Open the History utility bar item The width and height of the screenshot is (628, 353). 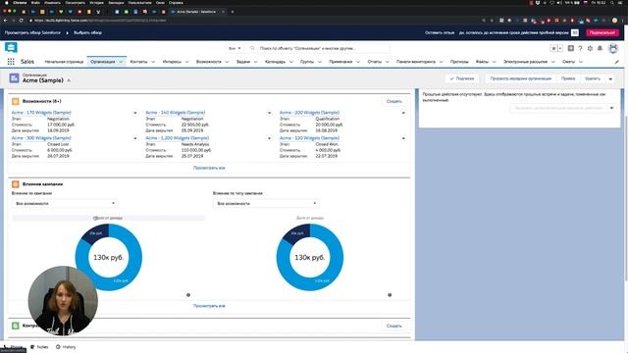pos(66,347)
